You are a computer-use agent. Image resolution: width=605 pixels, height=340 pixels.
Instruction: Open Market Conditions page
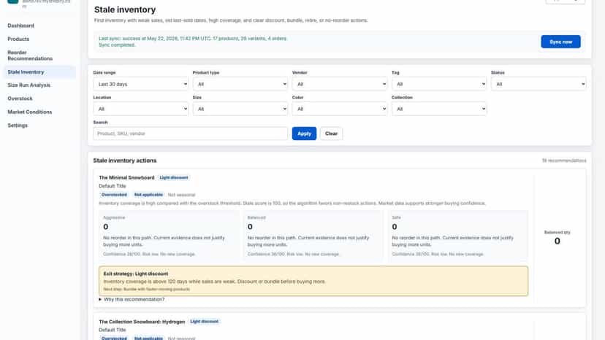pyautogui.click(x=30, y=112)
